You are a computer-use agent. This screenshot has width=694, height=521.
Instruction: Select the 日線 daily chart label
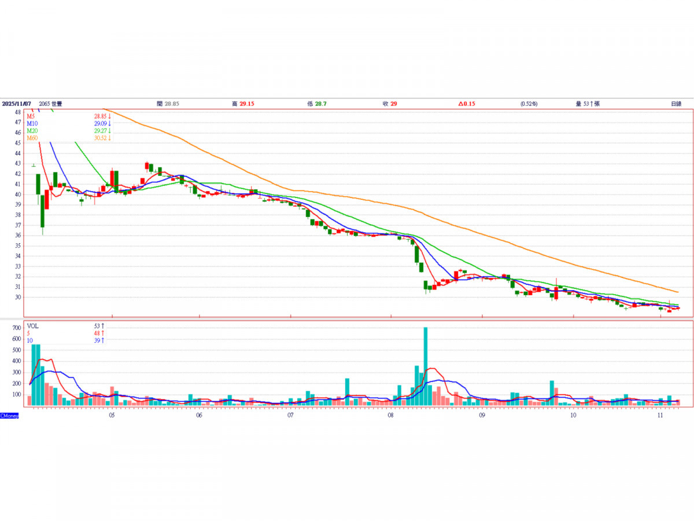(x=675, y=104)
